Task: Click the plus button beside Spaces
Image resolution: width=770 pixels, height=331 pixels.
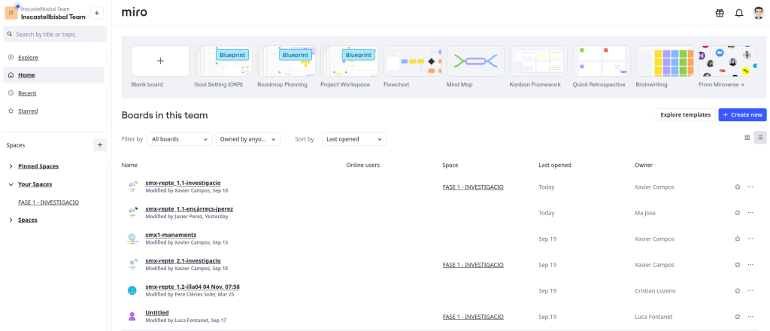Action: (x=99, y=145)
